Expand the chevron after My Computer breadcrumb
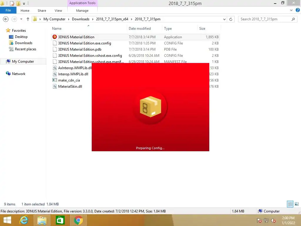301x226 pixels. pos(69,19)
